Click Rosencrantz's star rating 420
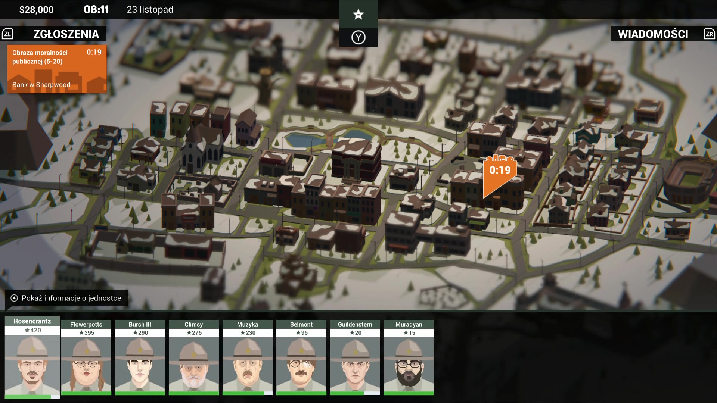 pos(32,330)
